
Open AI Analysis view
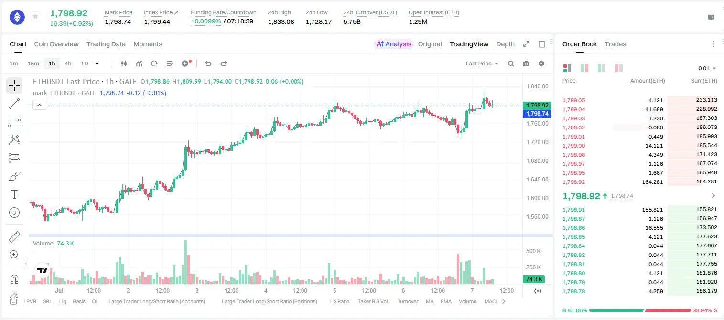394,44
